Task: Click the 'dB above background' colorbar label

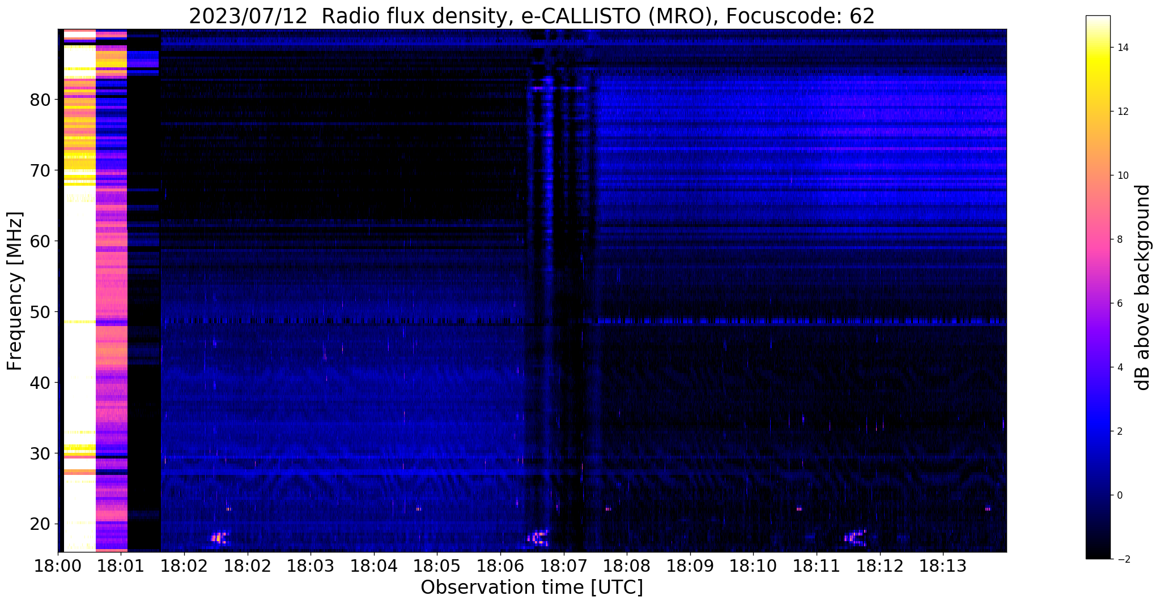Action: point(1143,287)
